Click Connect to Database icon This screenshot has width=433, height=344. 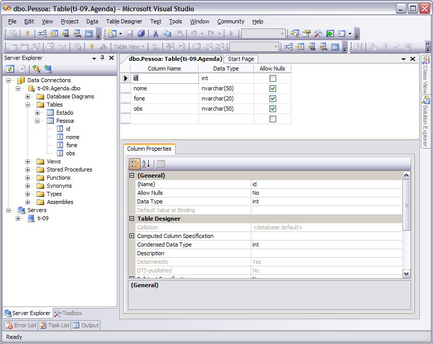pyautogui.click(x=36, y=69)
